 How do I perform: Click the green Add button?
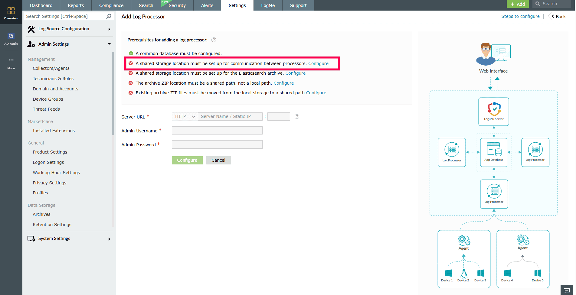coord(518,4)
